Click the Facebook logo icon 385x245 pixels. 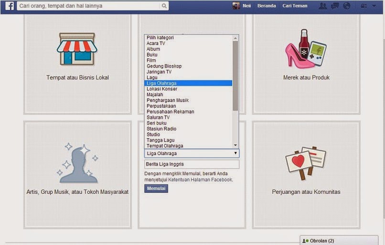[x=10, y=6]
